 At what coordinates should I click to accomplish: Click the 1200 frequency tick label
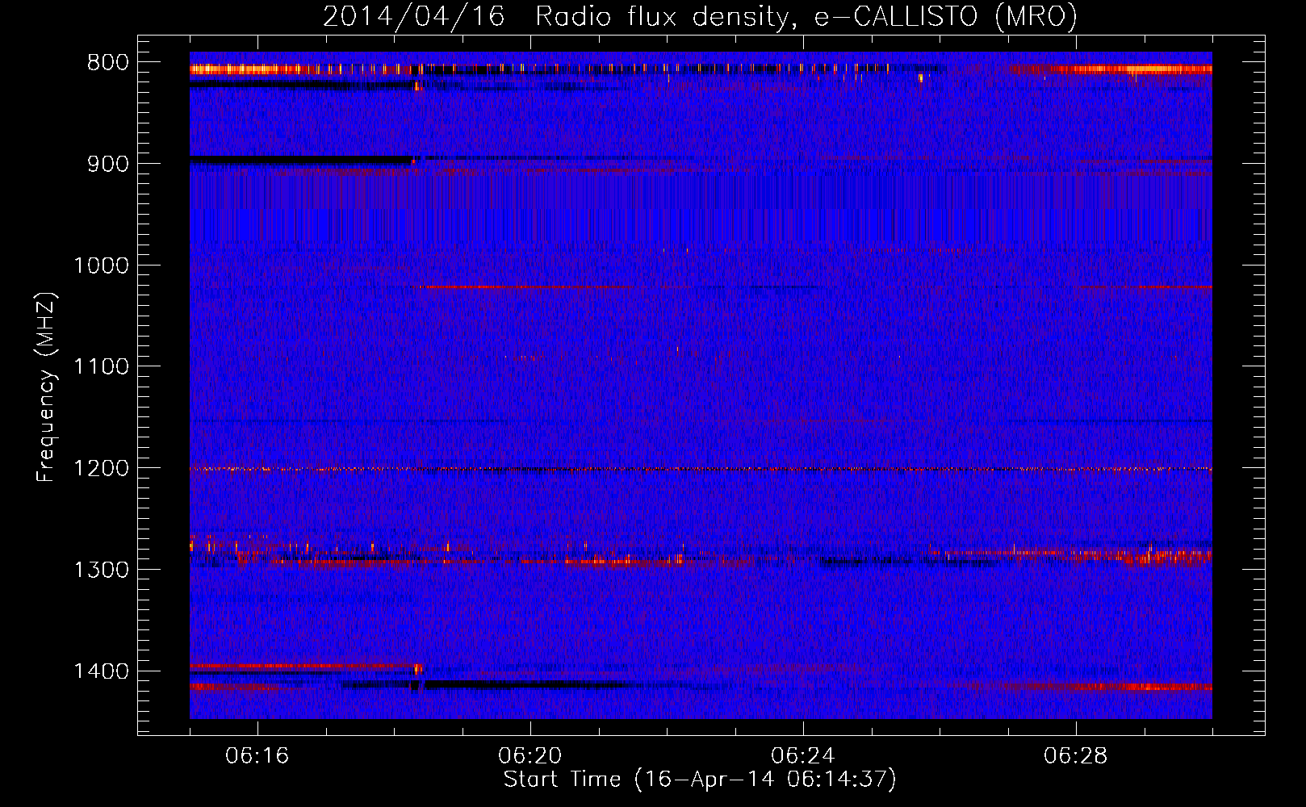[x=101, y=469]
